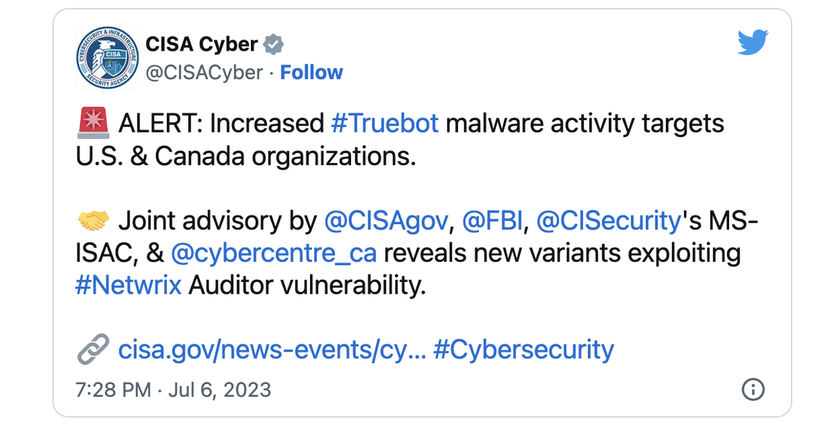
Task: Follow the @CISACyber account
Action: pos(311,72)
